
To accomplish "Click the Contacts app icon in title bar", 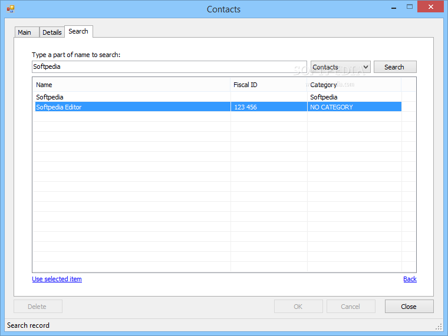I will tap(11, 9).
